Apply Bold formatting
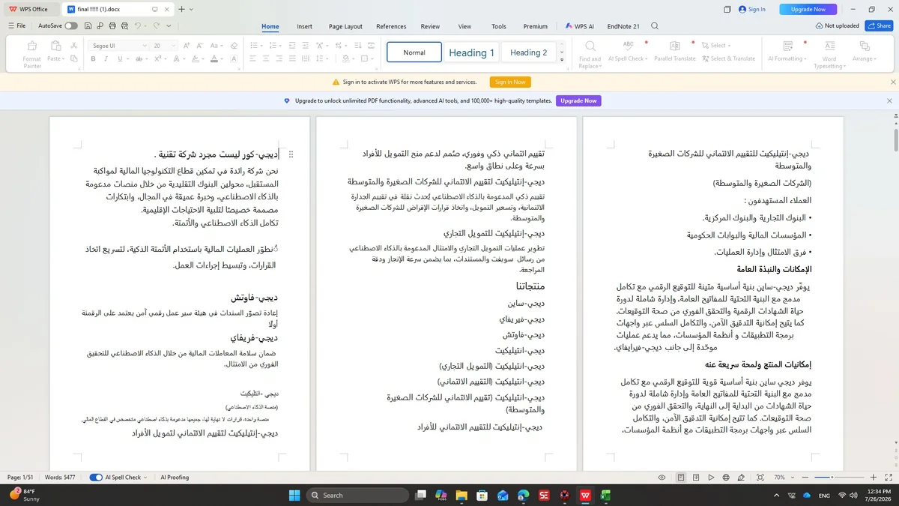The height and width of the screenshot is (506, 899). pos(94,58)
